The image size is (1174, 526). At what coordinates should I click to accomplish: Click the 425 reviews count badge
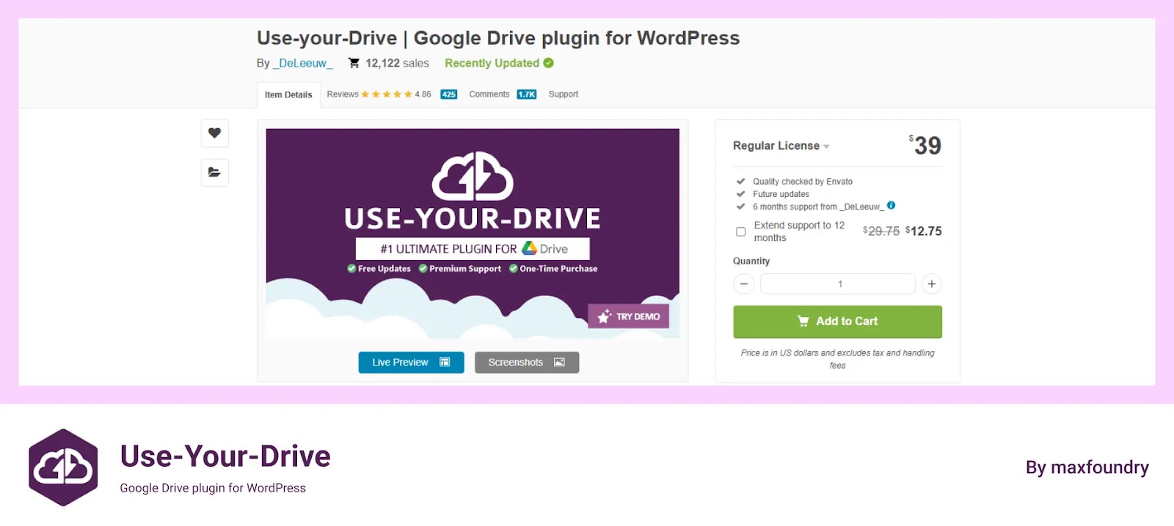tap(449, 95)
